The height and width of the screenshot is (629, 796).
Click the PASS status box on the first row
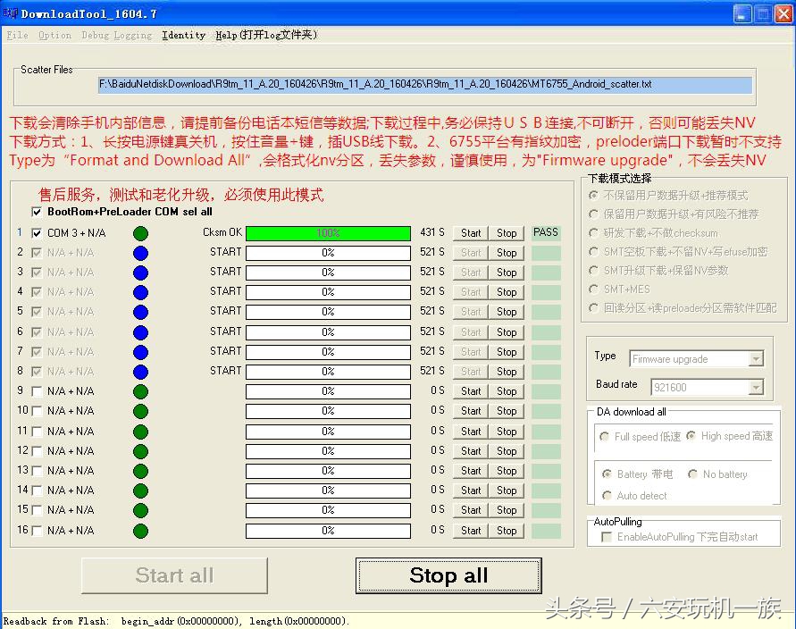(x=545, y=232)
